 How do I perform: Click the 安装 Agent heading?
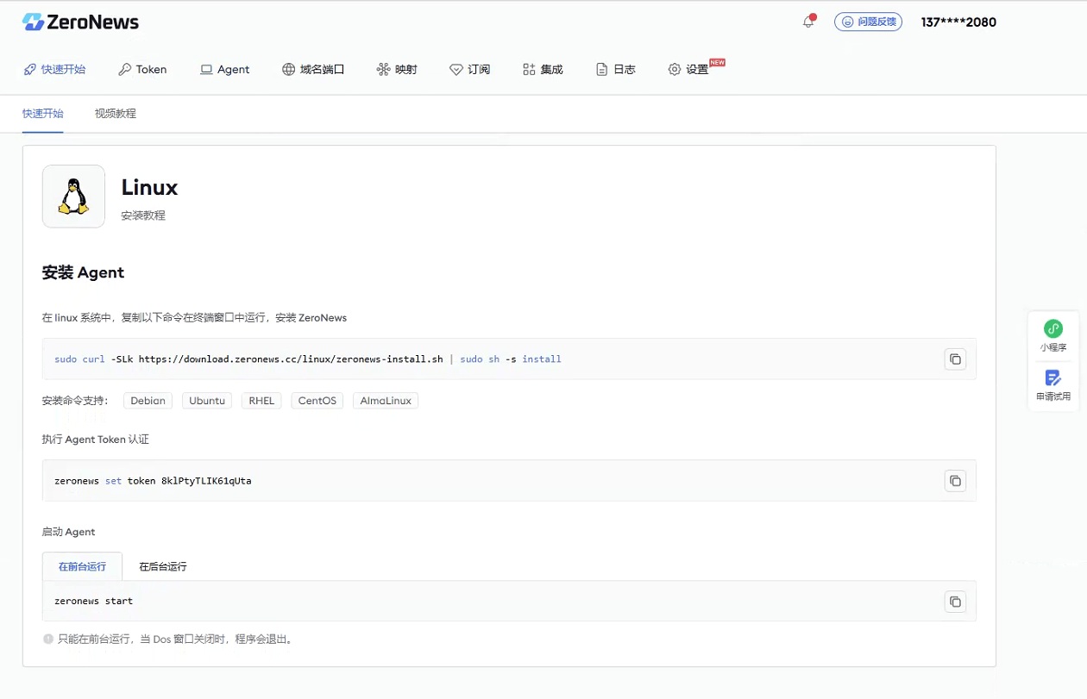83,272
